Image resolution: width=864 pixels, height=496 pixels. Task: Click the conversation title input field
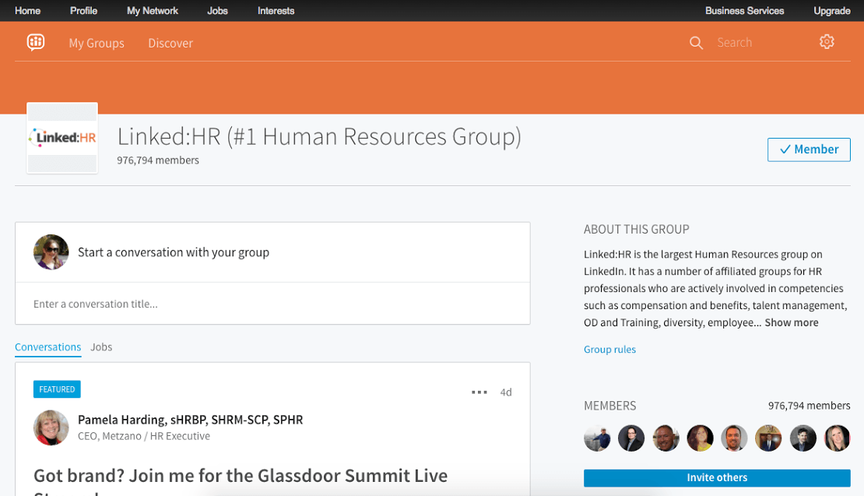272,304
